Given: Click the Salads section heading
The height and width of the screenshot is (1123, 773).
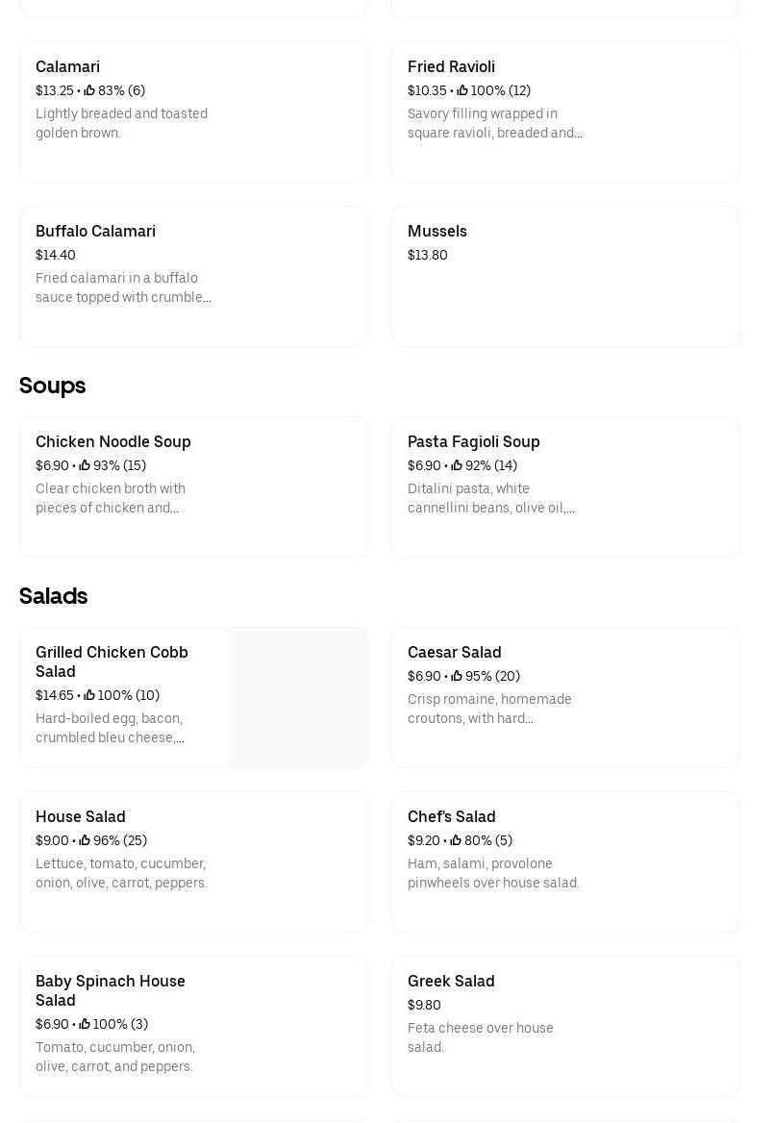Looking at the screenshot, I should (x=54, y=596).
